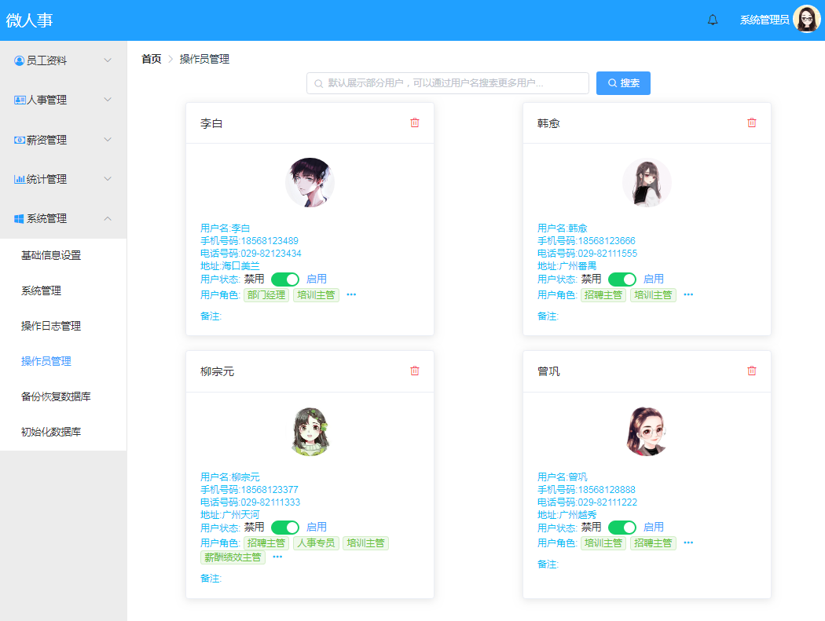Delete user 李白 via trash icon
The image size is (825, 621).
pyautogui.click(x=414, y=122)
